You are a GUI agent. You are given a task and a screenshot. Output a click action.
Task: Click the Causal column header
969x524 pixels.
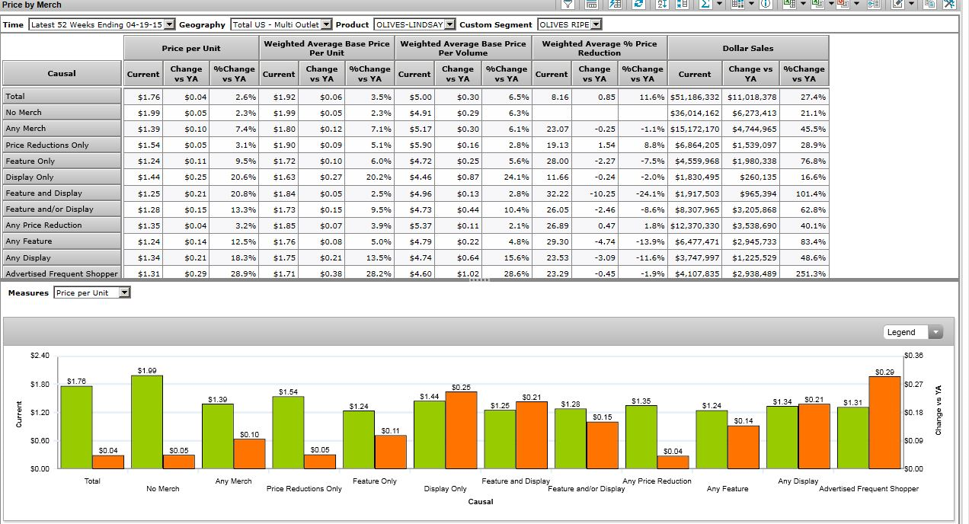[62, 73]
